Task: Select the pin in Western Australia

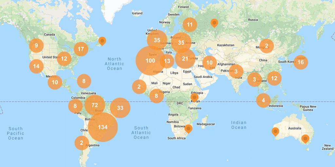Action: pyautogui.click(x=275, y=131)
